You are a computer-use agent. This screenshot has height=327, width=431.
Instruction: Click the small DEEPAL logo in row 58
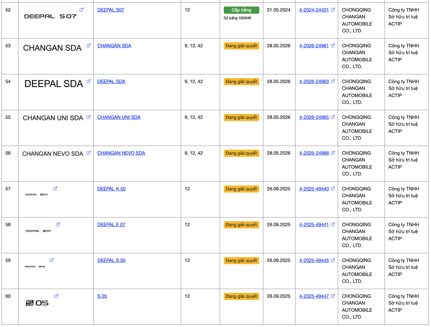click(x=38, y=231)
